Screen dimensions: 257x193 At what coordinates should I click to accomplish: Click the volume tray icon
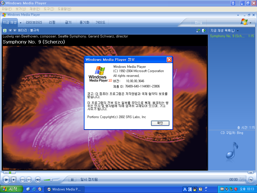point(227,189)
